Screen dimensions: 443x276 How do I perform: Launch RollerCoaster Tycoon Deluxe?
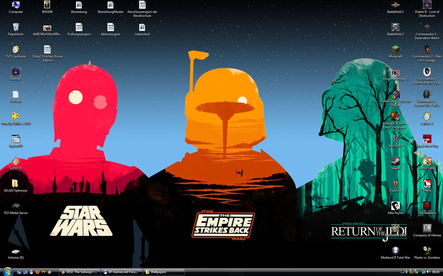coord(395,99)
